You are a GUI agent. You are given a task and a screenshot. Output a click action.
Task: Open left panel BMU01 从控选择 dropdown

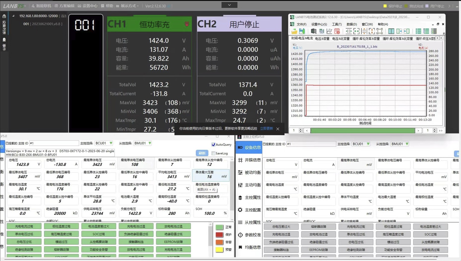[143, 143]
